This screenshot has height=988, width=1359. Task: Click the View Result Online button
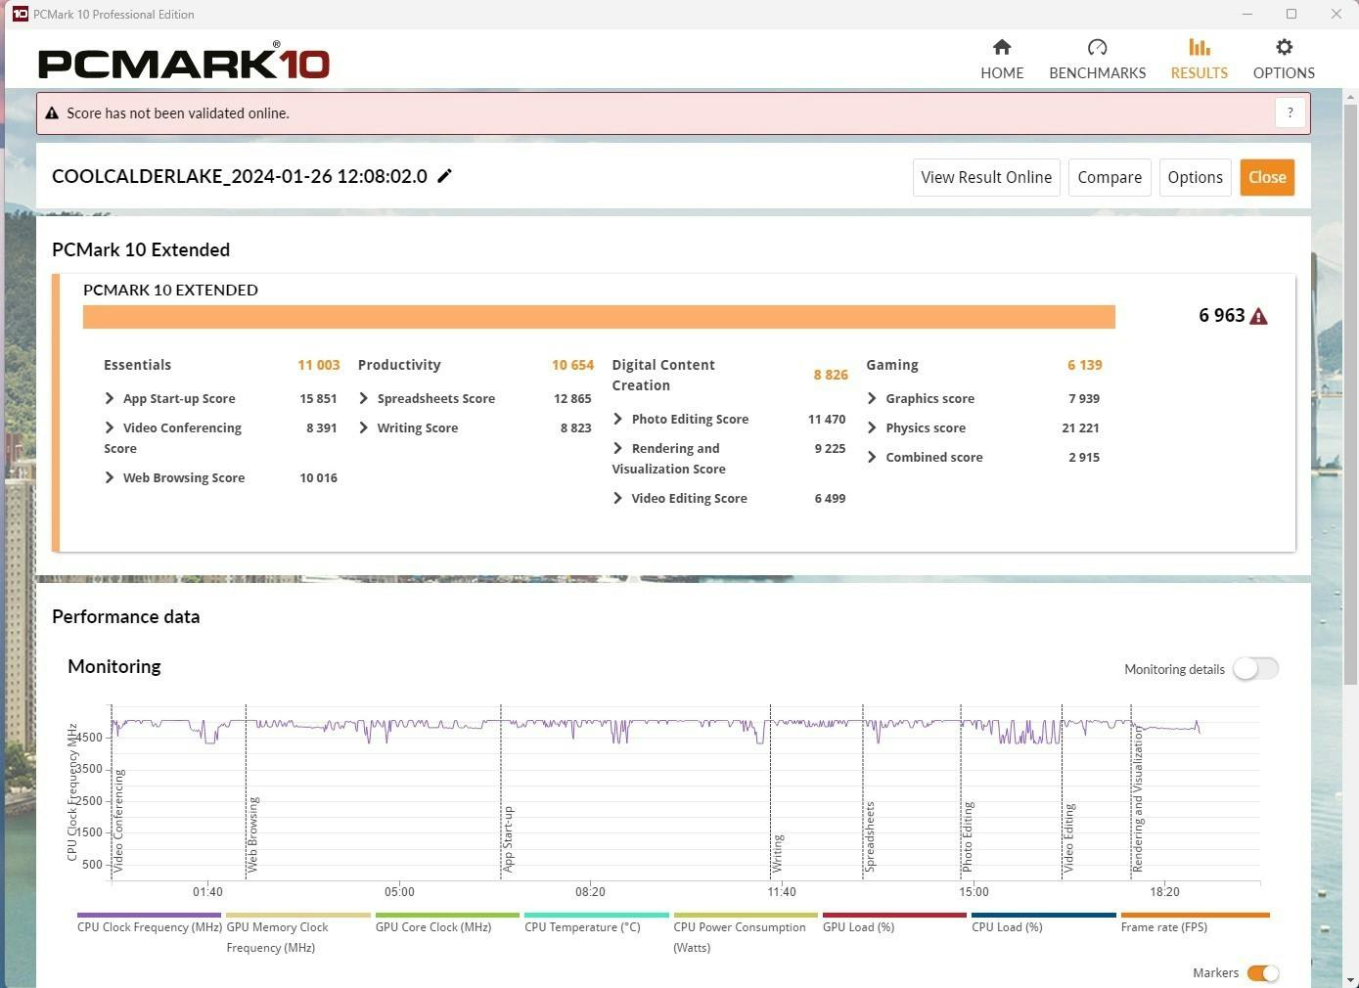tap(985, 177)
